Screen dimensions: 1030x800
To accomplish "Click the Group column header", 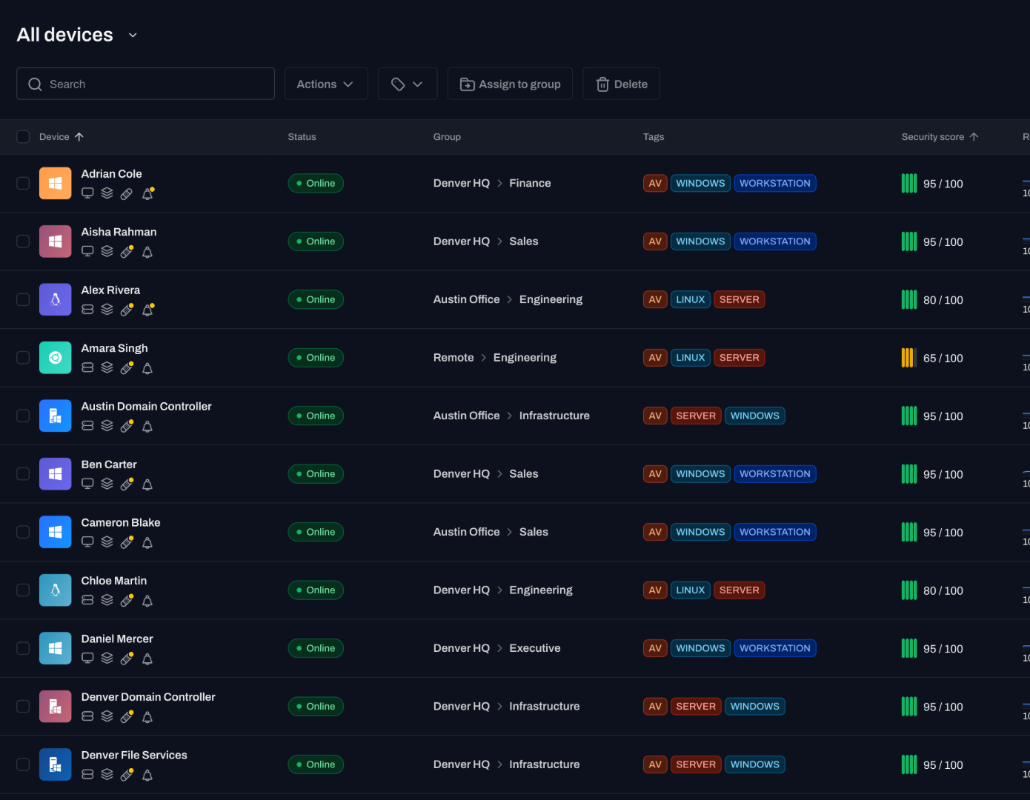I will tap(447, 137).
